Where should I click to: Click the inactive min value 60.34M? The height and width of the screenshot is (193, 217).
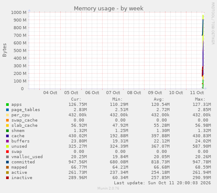pyautogui.click(x=120, y=178)
